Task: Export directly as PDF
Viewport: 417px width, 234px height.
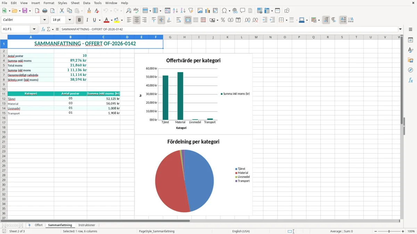Action: [x=37, y=11]
